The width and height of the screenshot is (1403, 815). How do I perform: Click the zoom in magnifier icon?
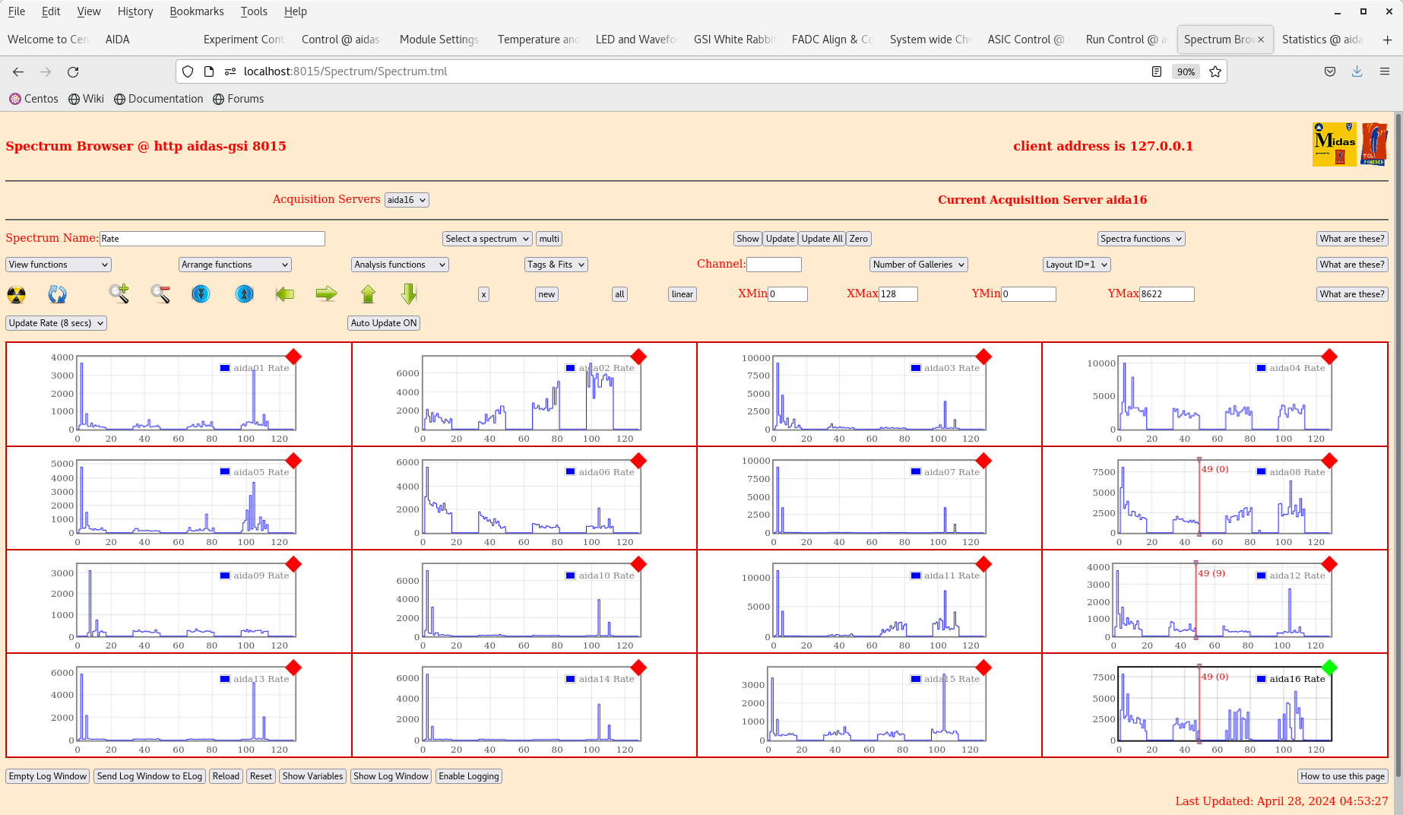(x=119, y=294)
